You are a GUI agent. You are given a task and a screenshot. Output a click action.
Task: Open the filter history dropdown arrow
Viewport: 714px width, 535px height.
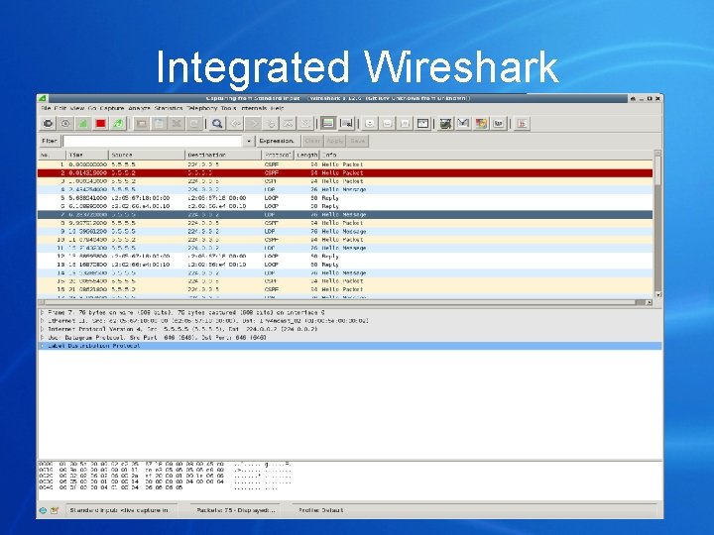tap(248, 141)
